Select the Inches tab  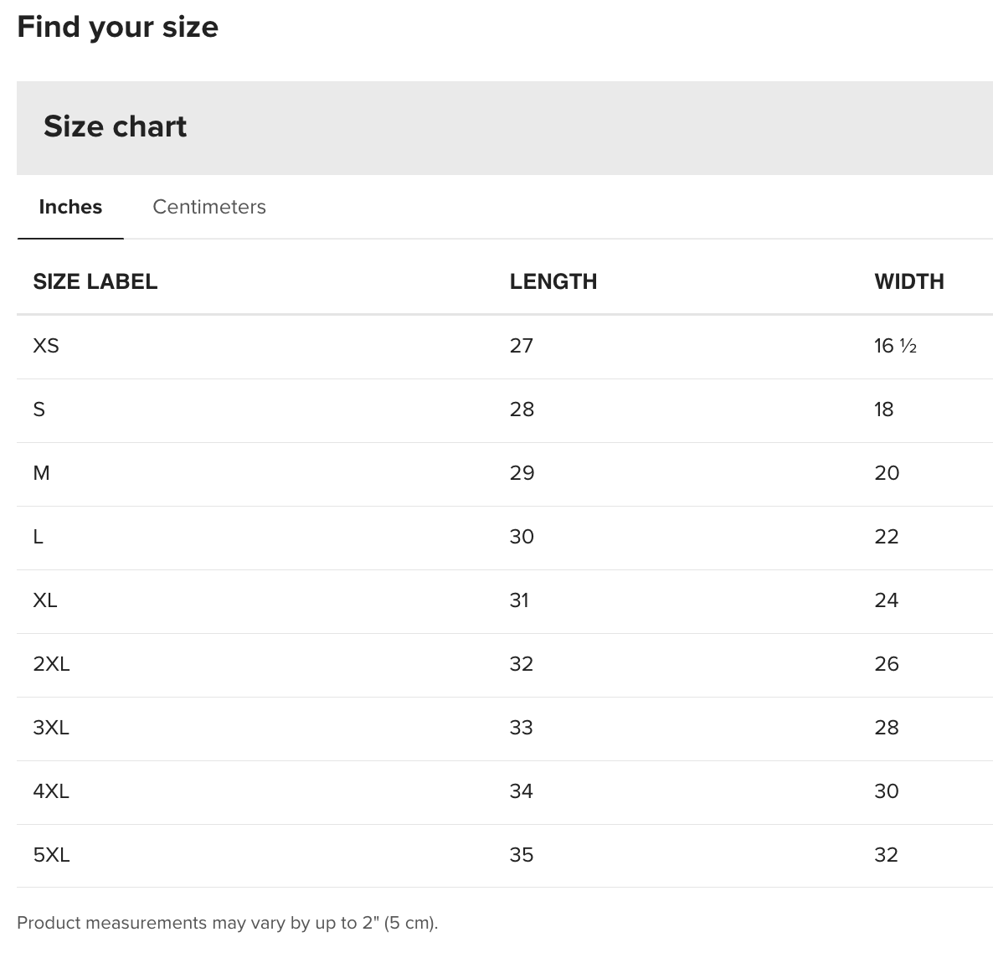(x=70, y=207)
